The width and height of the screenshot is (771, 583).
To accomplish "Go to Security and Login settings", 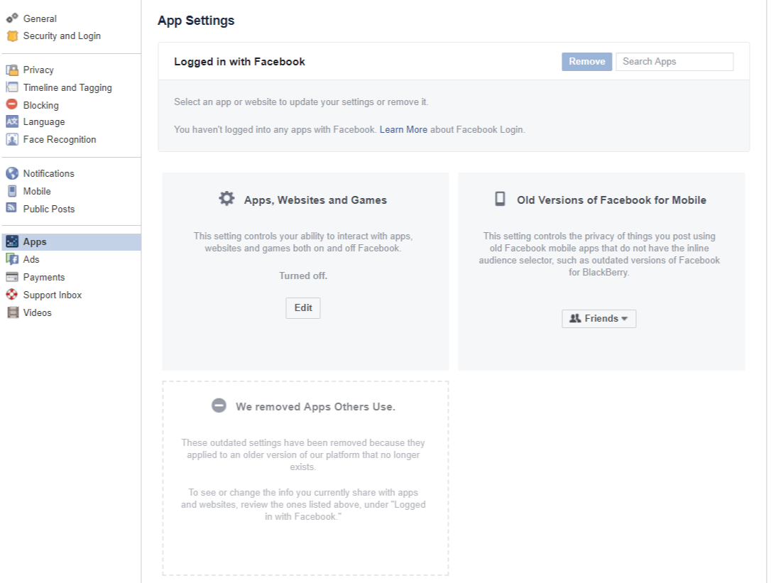I will [62, 36].
